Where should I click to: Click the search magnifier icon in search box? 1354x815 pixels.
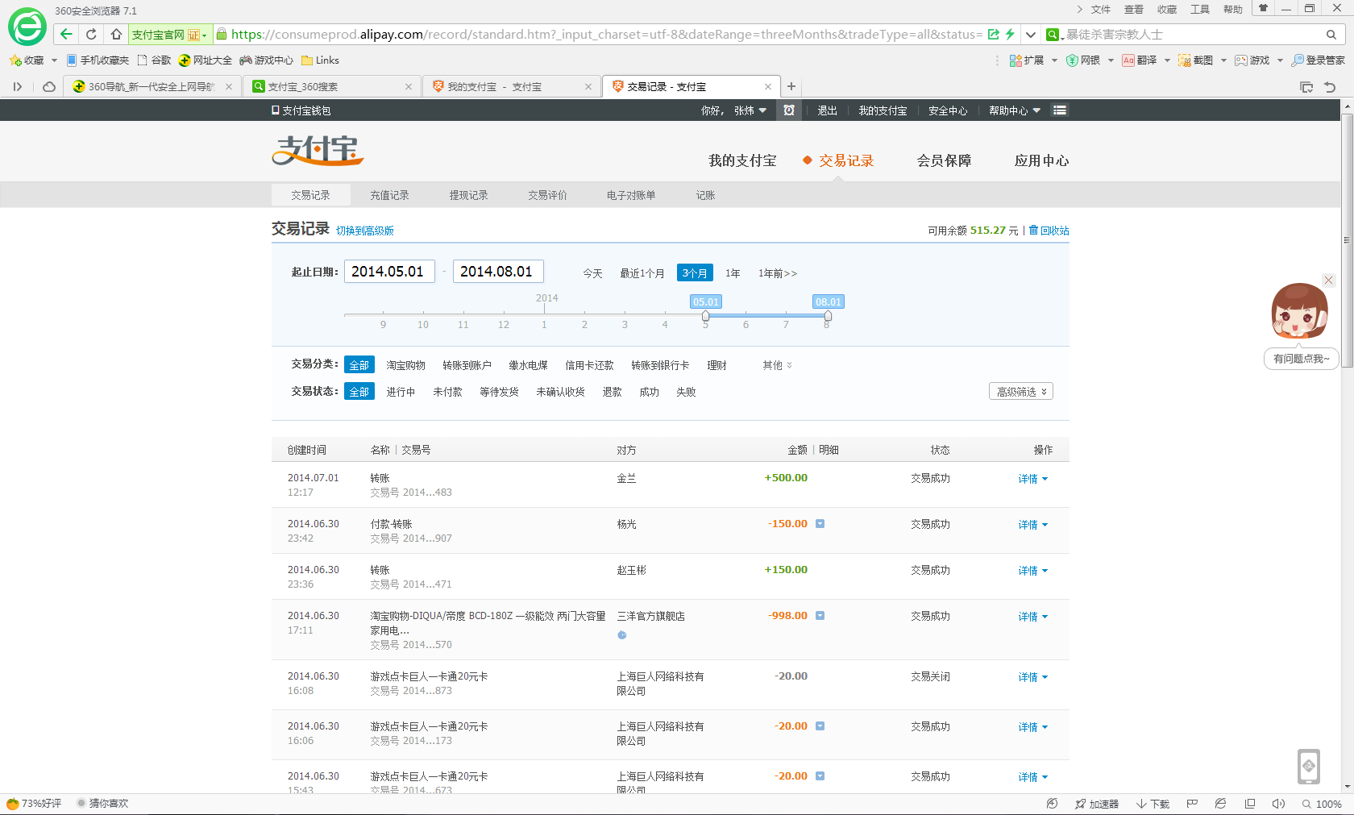(1331, 35)
